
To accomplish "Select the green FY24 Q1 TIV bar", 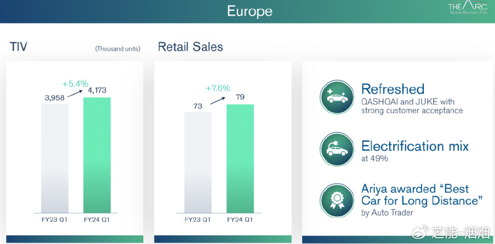I will point(97,155).
